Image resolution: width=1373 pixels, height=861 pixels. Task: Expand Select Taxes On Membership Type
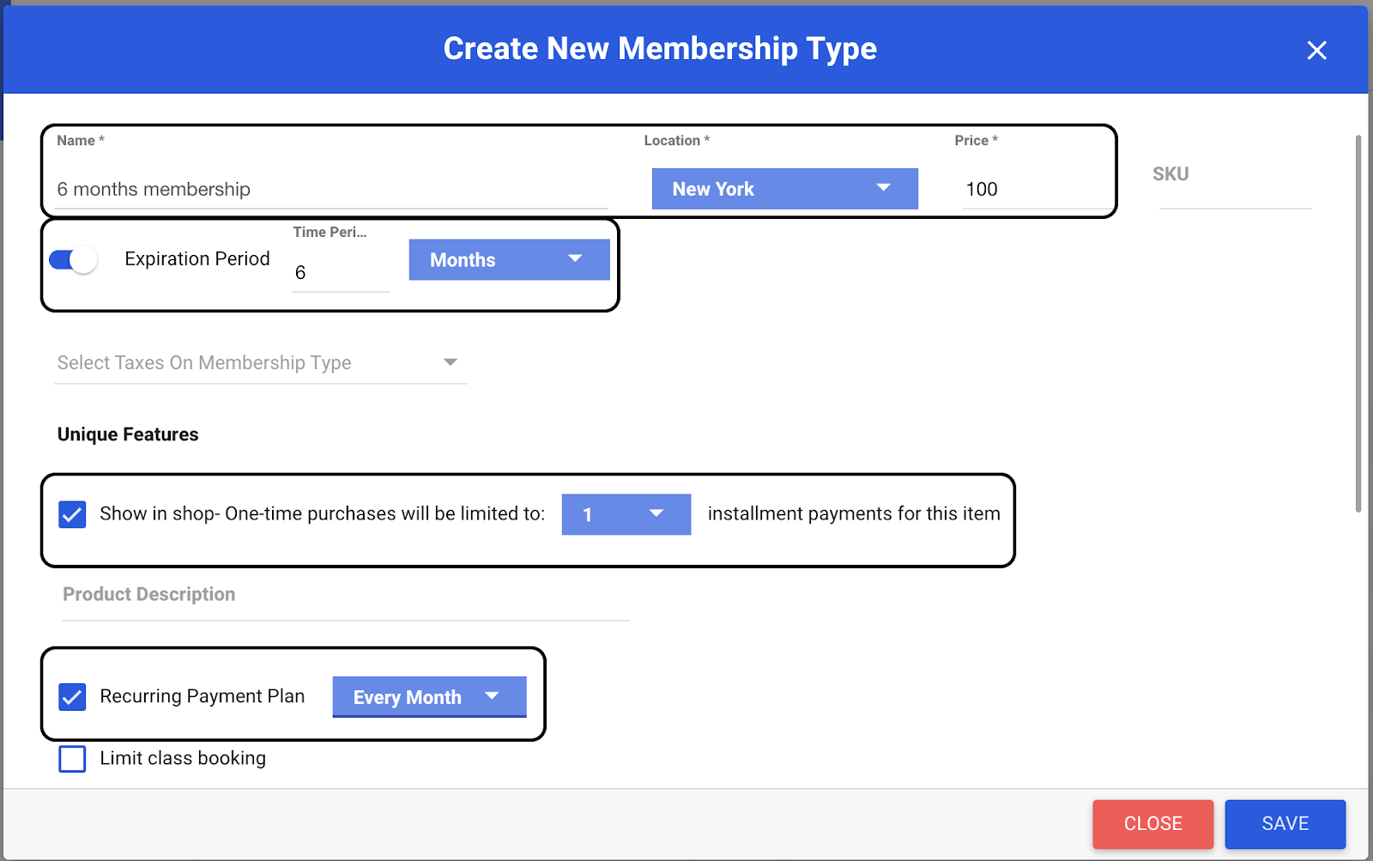coord(260,363)
